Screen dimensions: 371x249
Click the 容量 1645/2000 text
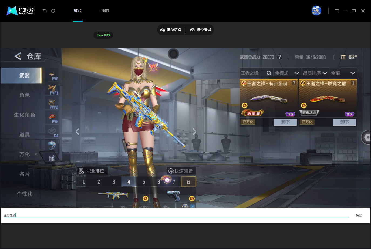[310, 57]
